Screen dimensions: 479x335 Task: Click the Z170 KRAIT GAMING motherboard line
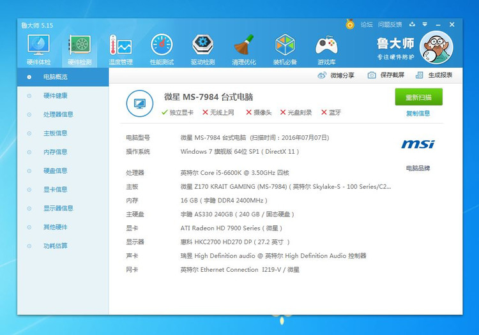click(x=285, y=187)
